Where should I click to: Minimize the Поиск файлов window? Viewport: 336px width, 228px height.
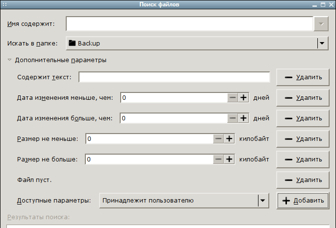314,5
